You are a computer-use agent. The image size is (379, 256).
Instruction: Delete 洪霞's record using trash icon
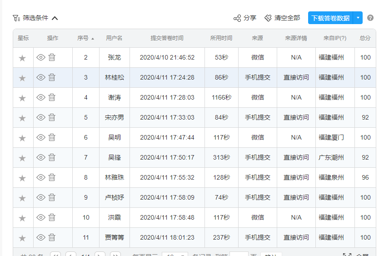[52, 217]
